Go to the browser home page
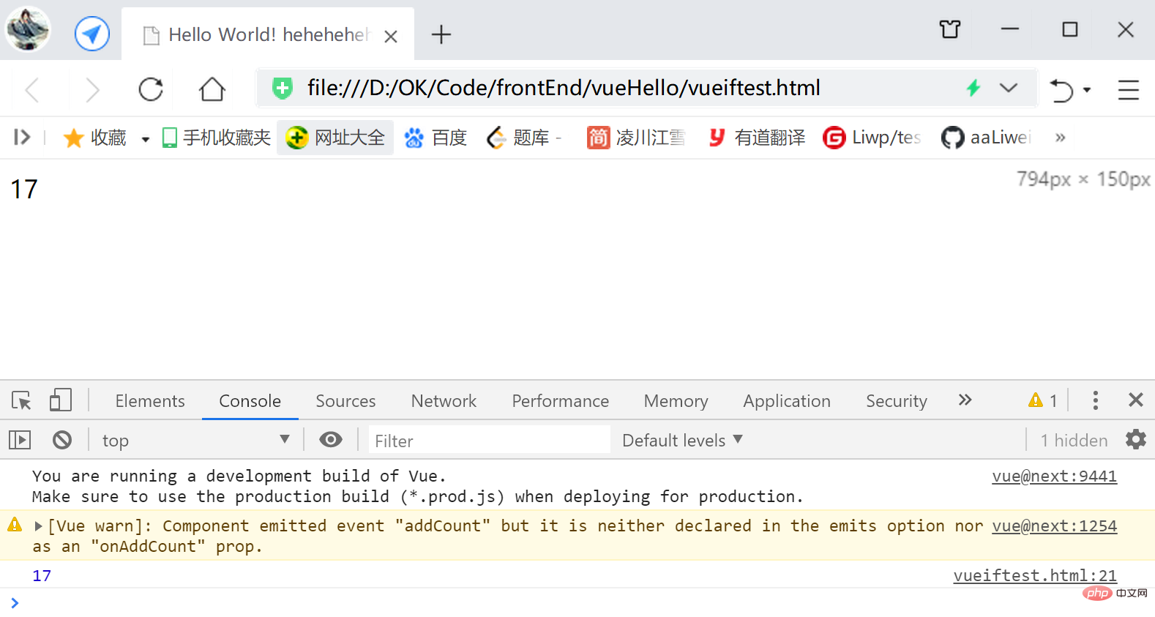The image size is (1155, 617). 212,89
